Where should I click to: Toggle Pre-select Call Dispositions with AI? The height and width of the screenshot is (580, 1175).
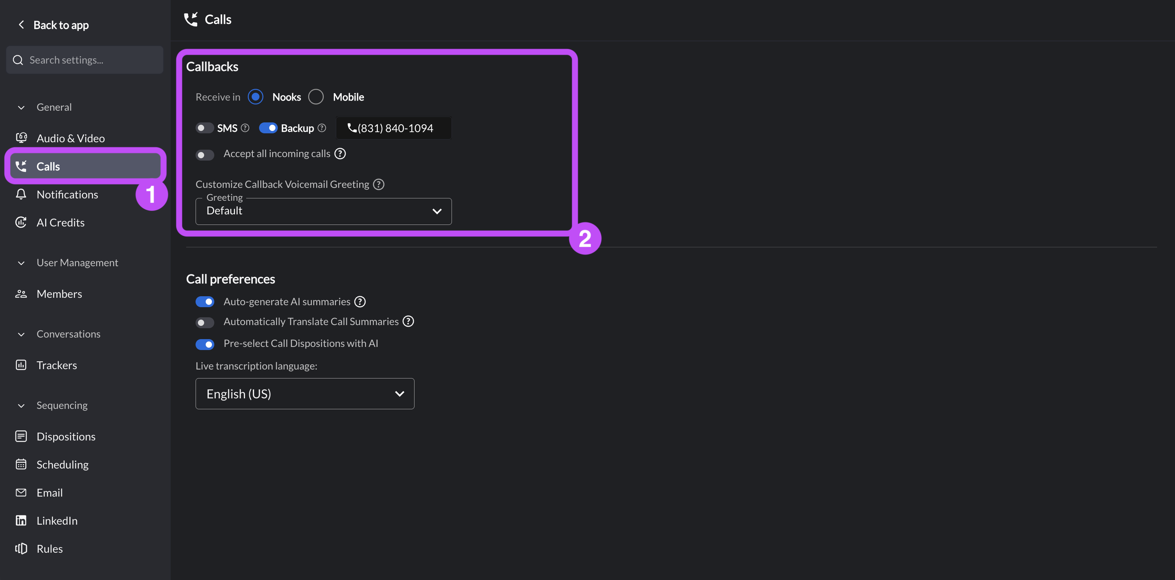pyautogui.click(x=205, y=344)
